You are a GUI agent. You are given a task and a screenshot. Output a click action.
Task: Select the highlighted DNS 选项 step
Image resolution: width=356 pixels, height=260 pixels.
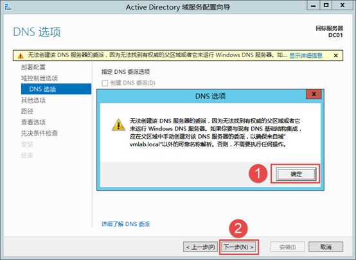click(x=56, y=89)
